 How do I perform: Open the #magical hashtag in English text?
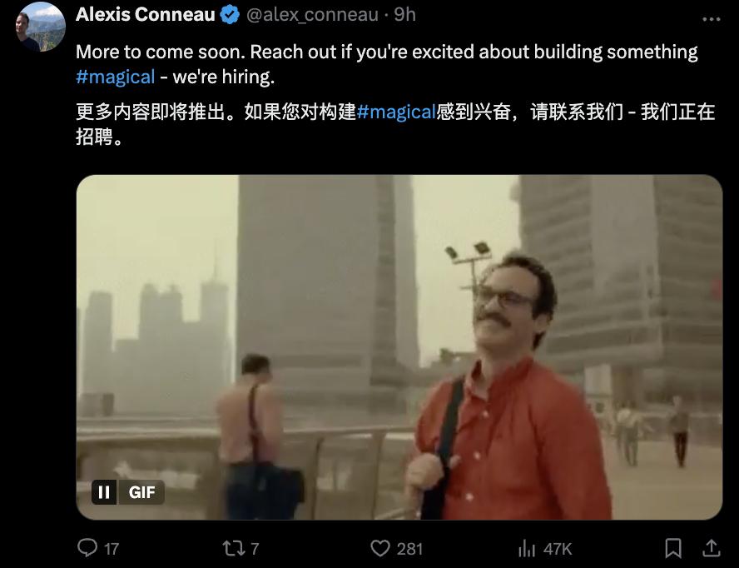point(116,77)
